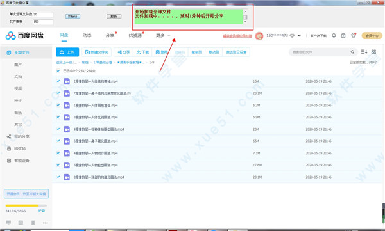Click the file offset input showing 150
Screen dimensions: 385x231
click(x=43, y=22)
